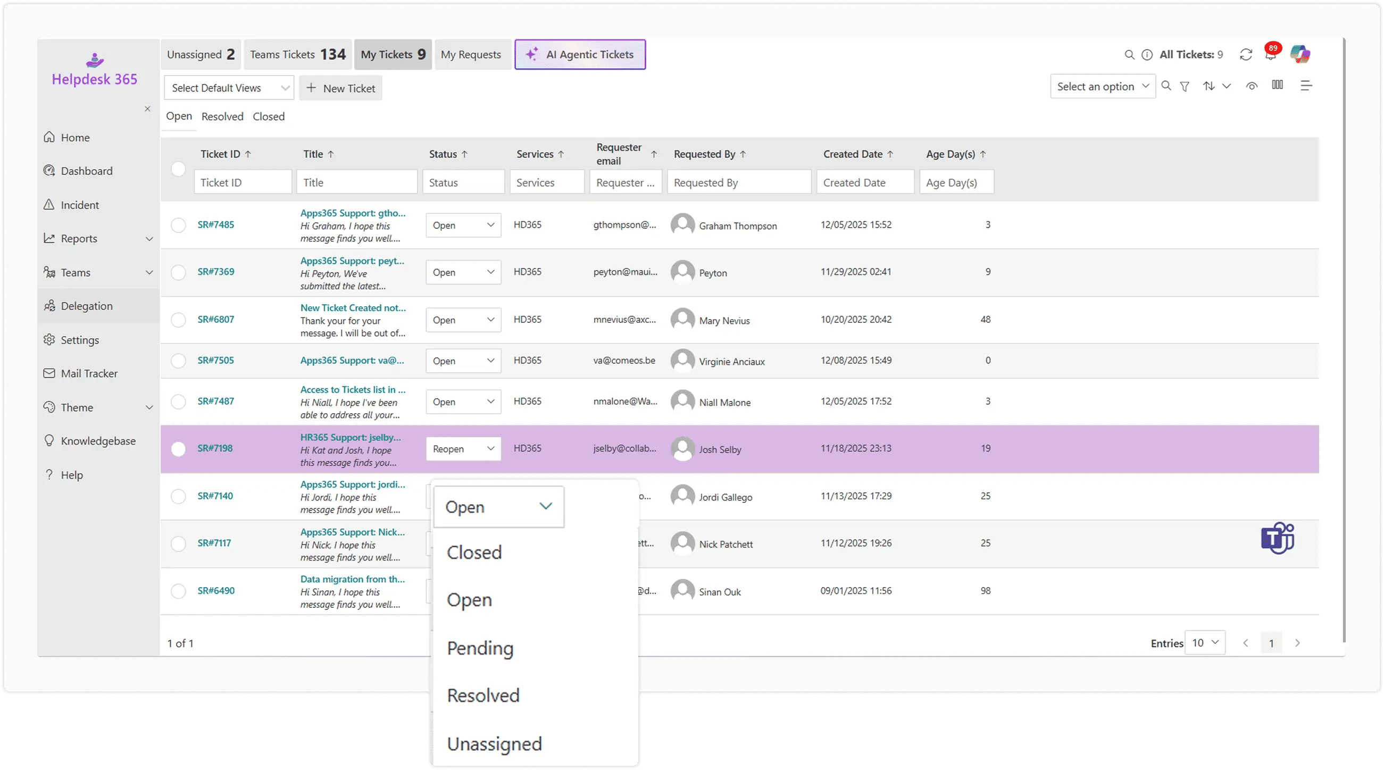1384x770 pixels.
Task: Click the Ticket ID filter input field
Action: [x=243, y=181]
